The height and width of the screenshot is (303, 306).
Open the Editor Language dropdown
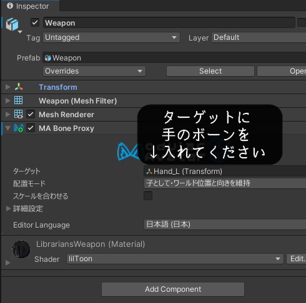pyautogui.click(x=225, y=224)
